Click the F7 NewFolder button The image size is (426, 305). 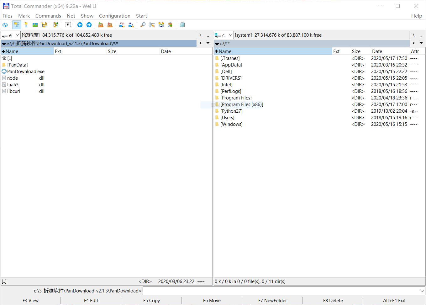pyautogui.click(x=272, y=300)
